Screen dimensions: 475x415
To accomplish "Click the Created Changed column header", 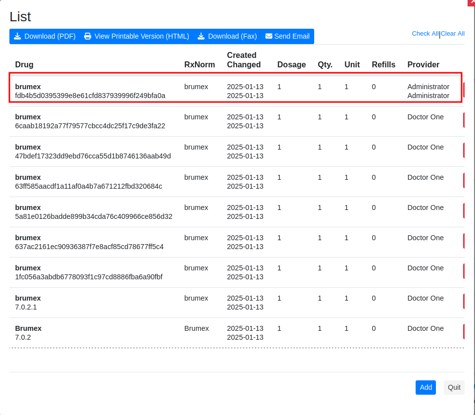I will click(x=244, y=60).
